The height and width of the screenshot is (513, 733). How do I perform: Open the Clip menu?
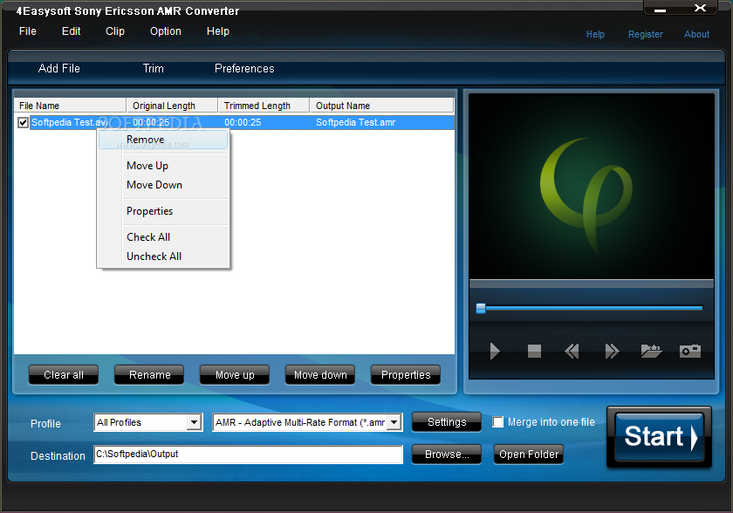[x=115, y=31]
